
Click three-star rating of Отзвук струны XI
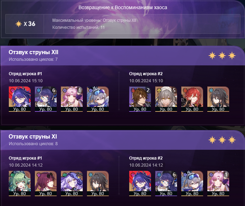(222, 140)
